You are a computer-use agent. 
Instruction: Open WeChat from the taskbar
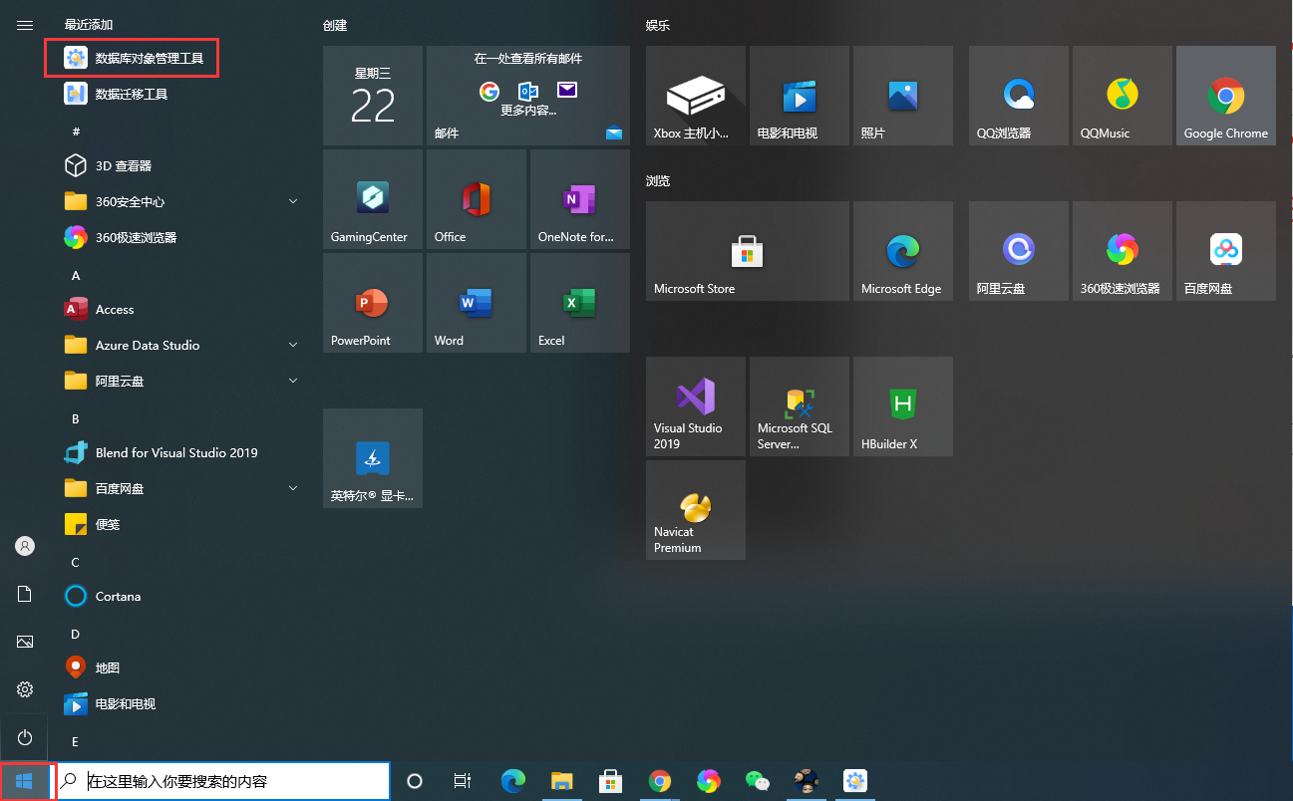[759, 781]
